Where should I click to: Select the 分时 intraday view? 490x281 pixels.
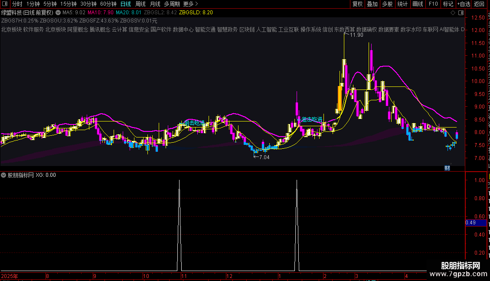point(17,4)
